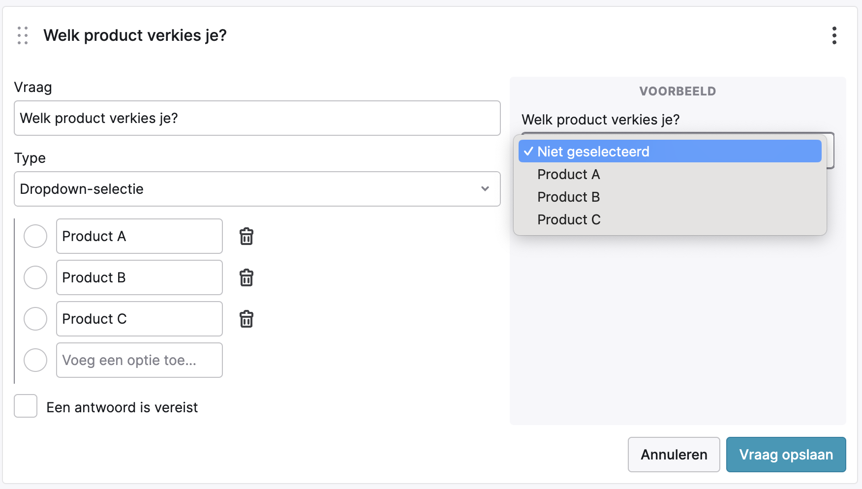Pick Product C from the preview dropdown

[569, 219]
